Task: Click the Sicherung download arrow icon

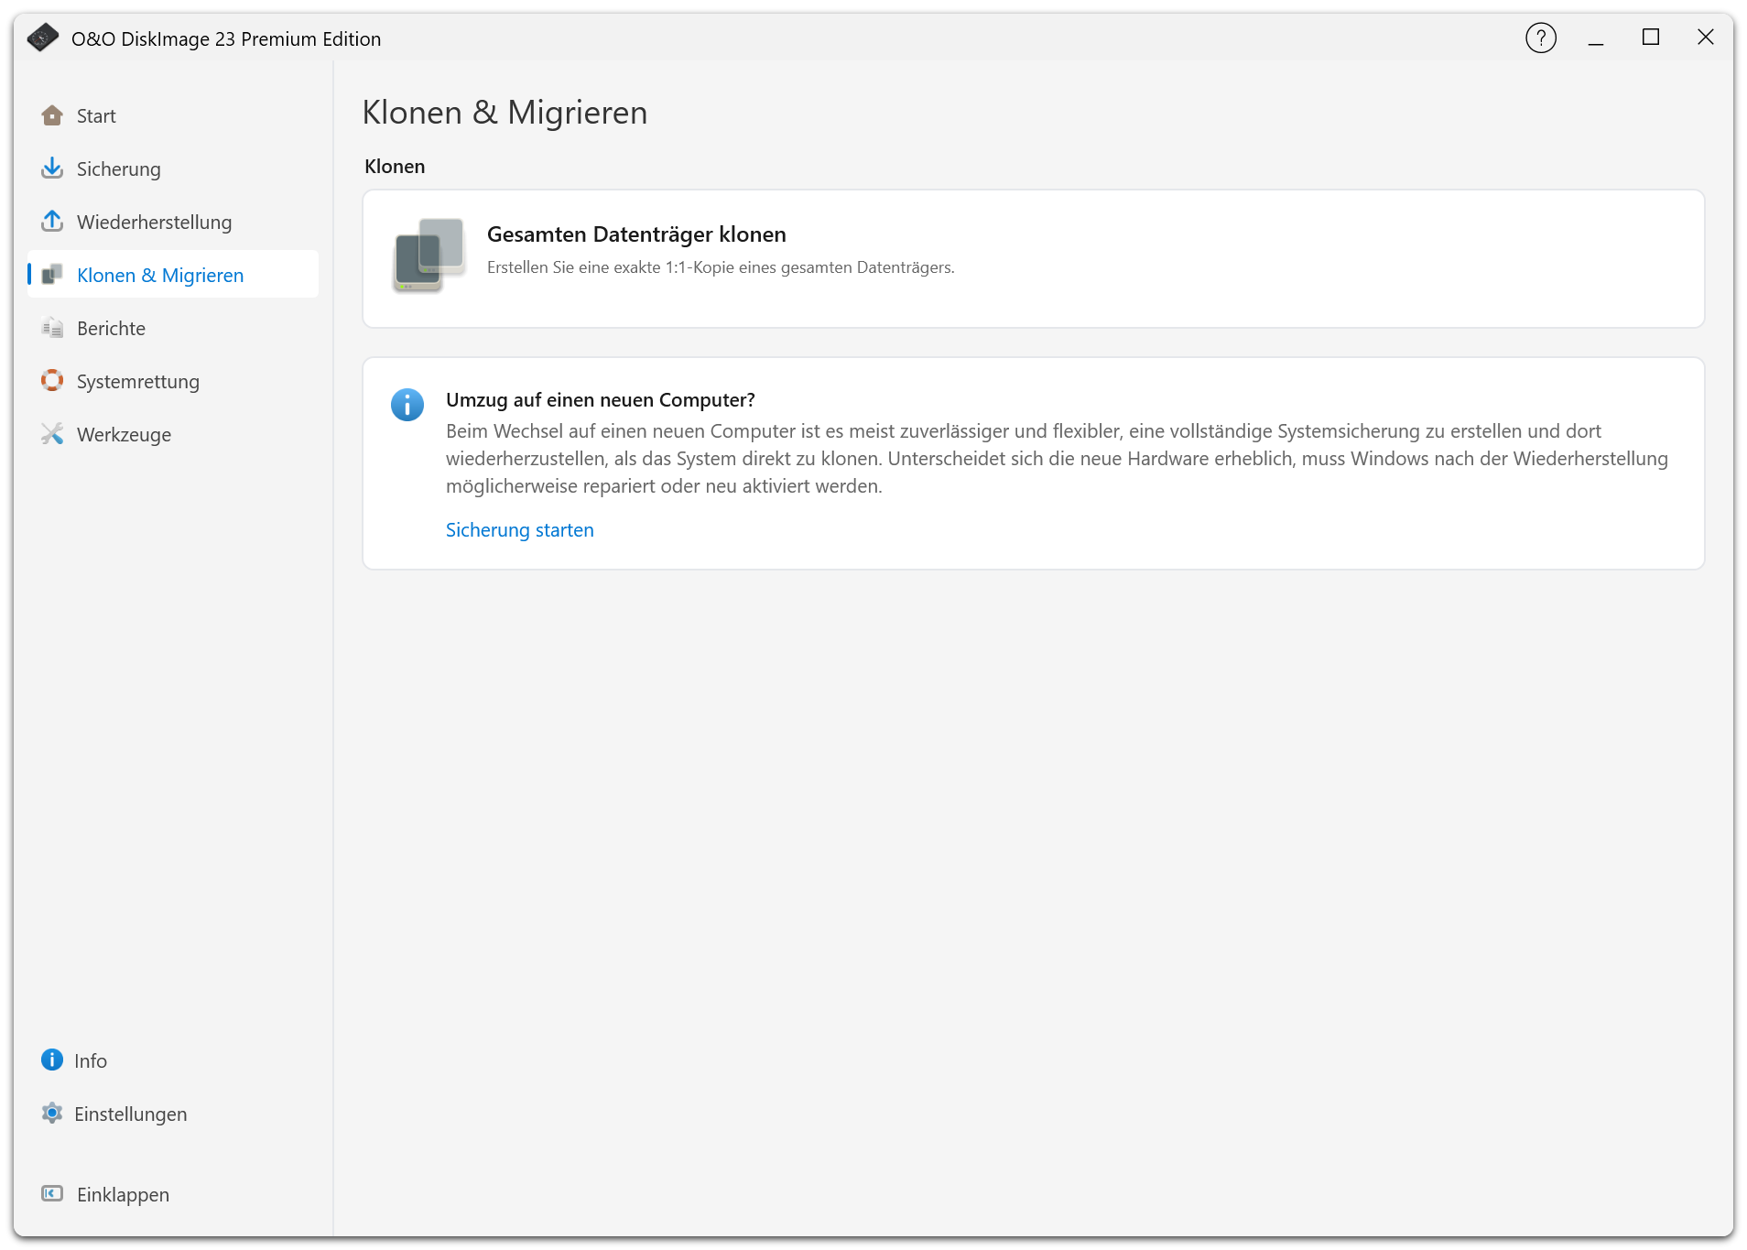Action: click(52, 168)
